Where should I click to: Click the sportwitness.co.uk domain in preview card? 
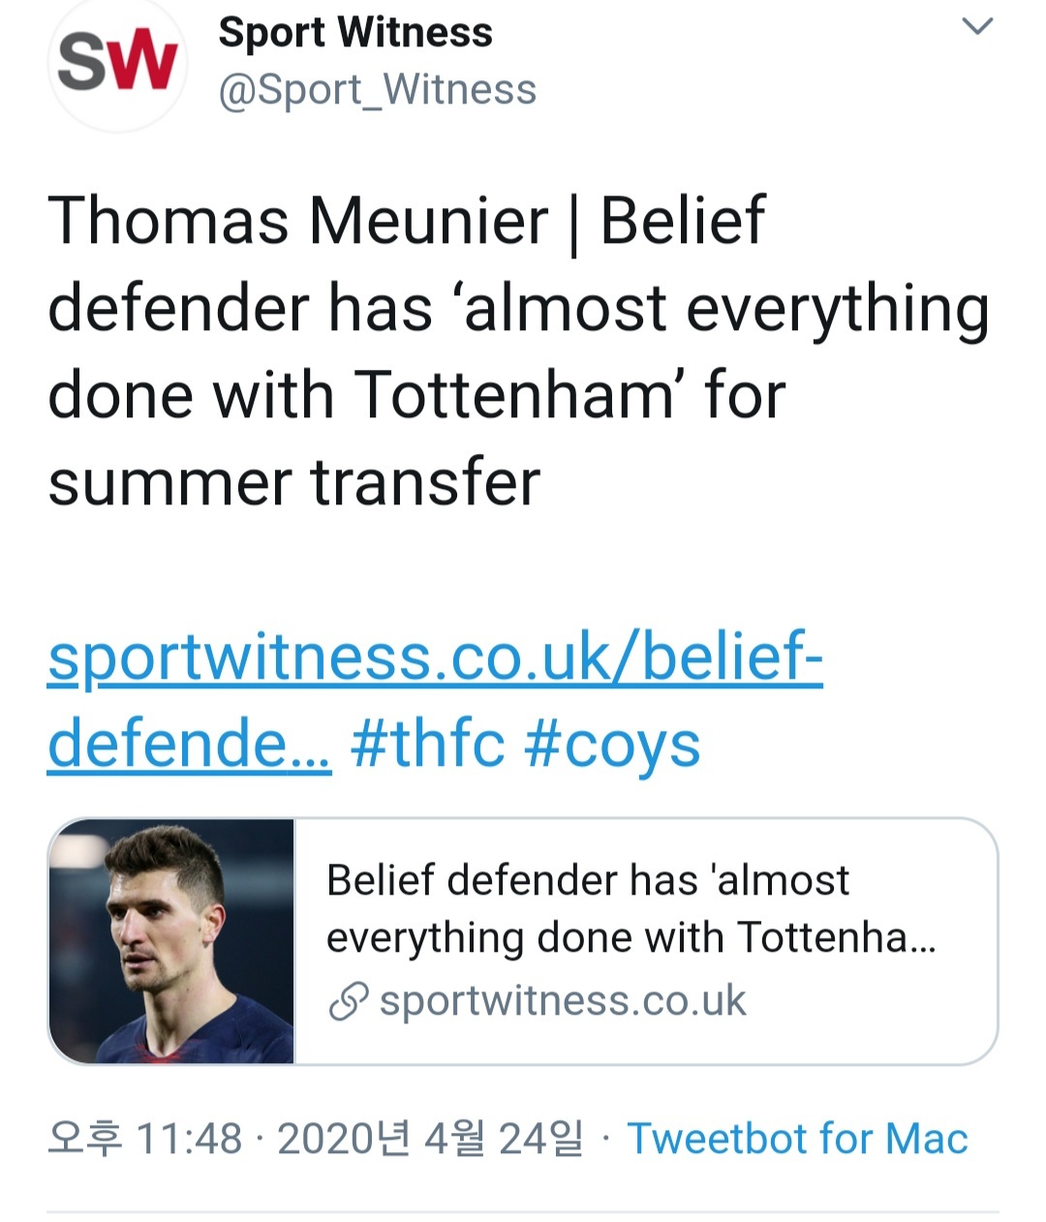tap(563, 1001)
